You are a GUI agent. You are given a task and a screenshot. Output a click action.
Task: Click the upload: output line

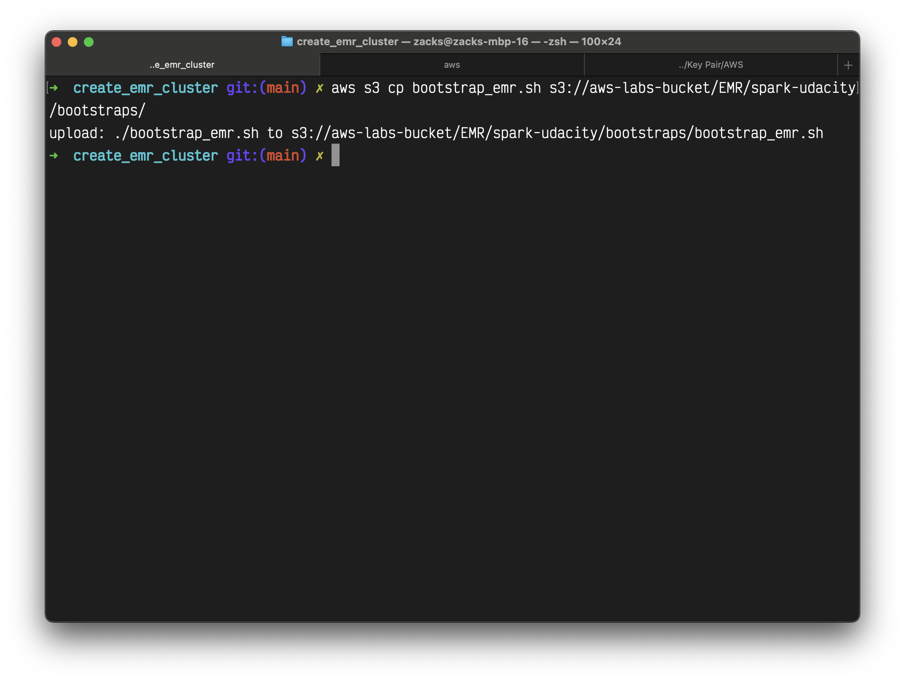tap(436, 133)
